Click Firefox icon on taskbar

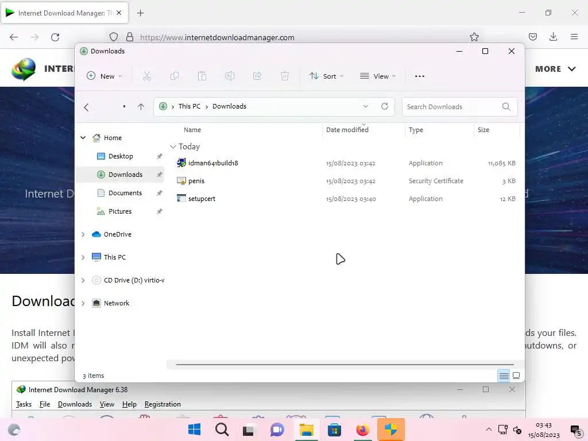[x=362, y=430]
